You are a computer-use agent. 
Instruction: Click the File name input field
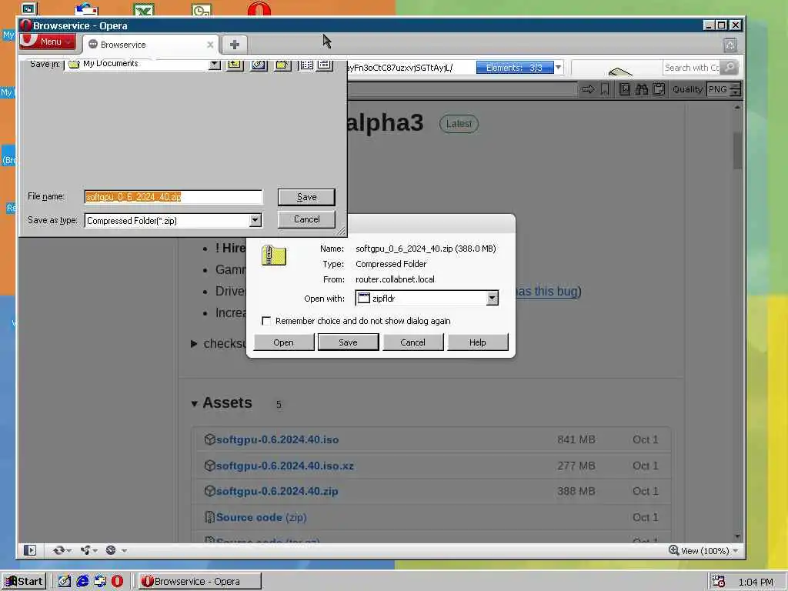(x=173, y=196)
